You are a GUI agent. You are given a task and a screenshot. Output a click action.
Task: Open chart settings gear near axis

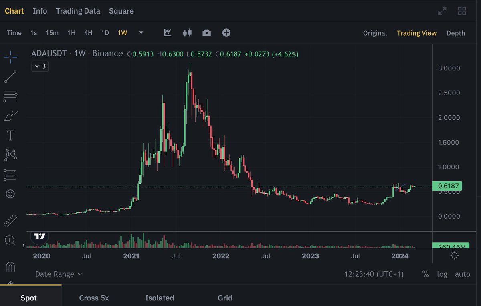(x=454, y=256)
